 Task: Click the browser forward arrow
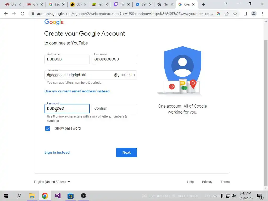[x=14, y=14]
